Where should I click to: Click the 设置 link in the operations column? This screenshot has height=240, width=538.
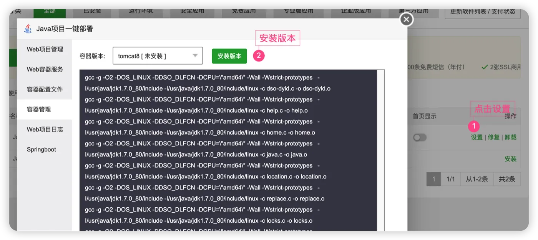pyautogui.click(x=477, y=137)
